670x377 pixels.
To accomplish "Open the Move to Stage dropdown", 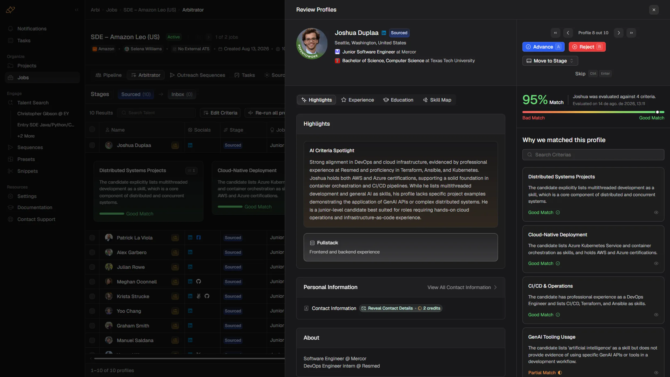I will click(x=550, y=61).
